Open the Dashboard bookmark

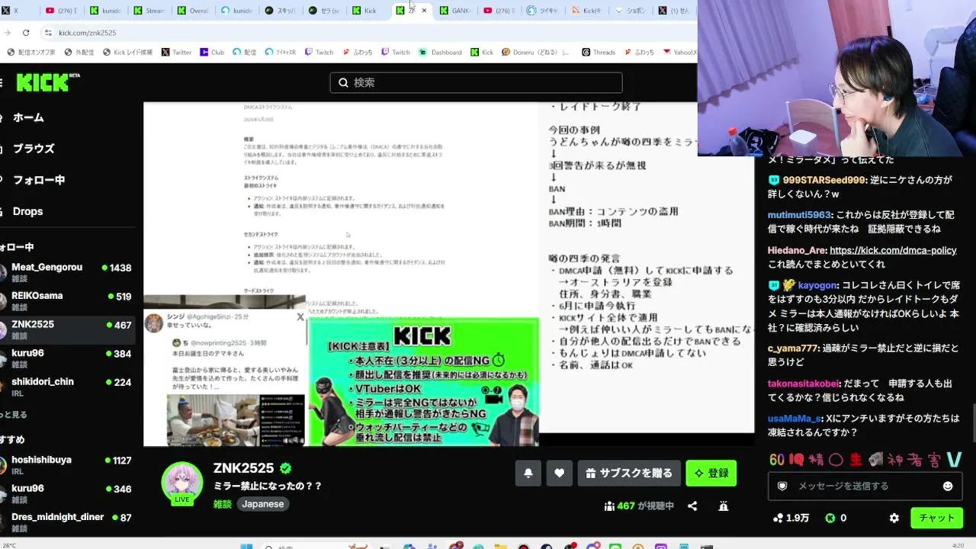coord(440,53)
